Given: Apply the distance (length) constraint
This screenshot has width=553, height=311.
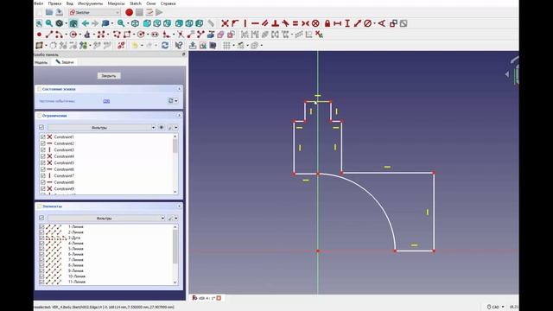Looking at the screenshot, I should pos(357,23).
